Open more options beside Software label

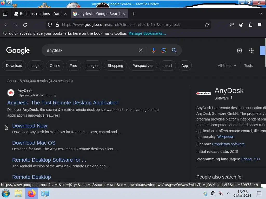click(x=231, y=98)
